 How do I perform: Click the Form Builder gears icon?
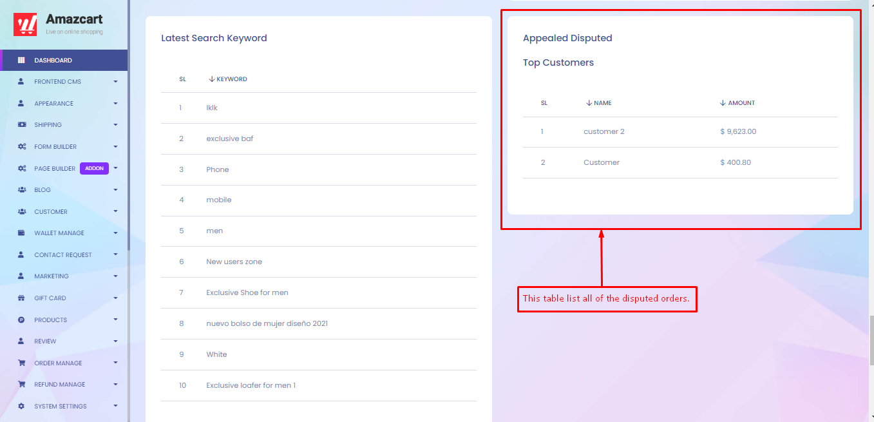coord(21,147)
